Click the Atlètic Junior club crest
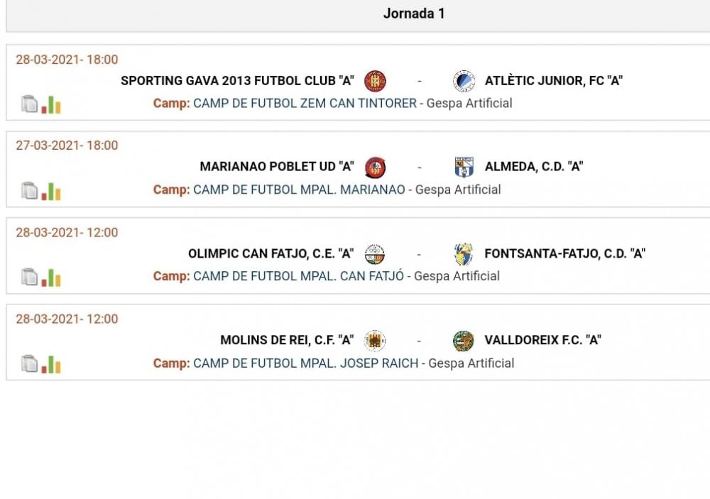This screenshot has width=710, height=499. 464,81
